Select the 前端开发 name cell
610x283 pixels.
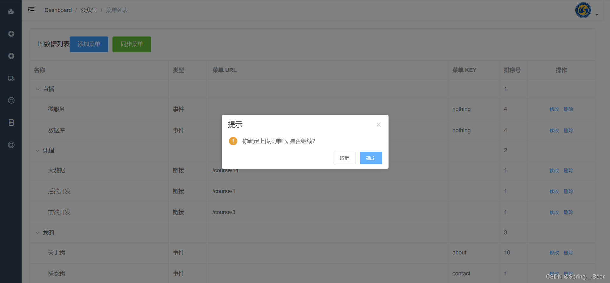[99, 212]
